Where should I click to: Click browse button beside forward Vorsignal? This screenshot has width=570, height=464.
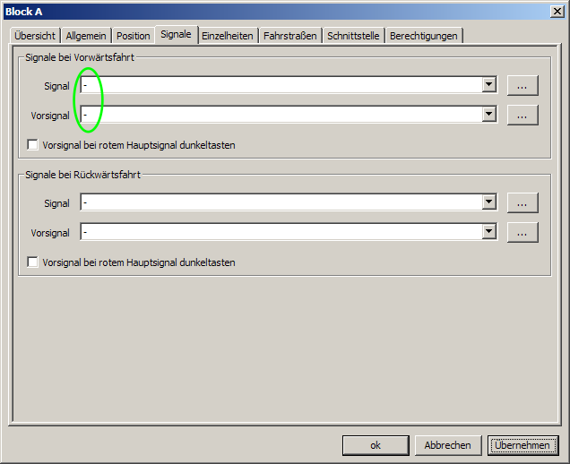522,115
